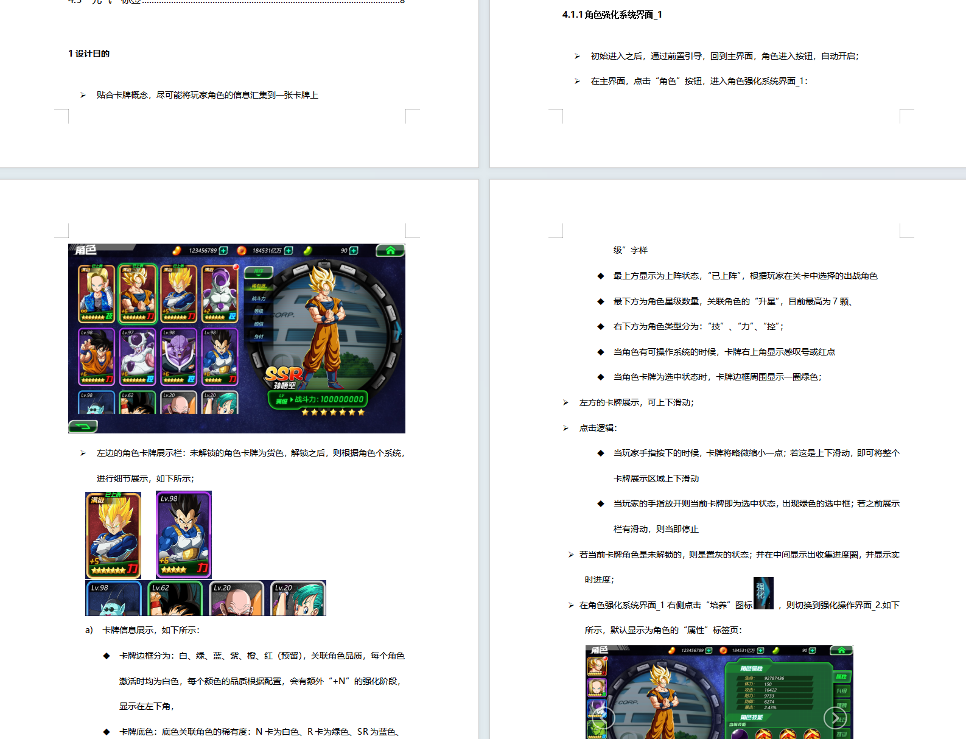Click the standalone purple Lv.98 Vegeta card image

point(183,534)
